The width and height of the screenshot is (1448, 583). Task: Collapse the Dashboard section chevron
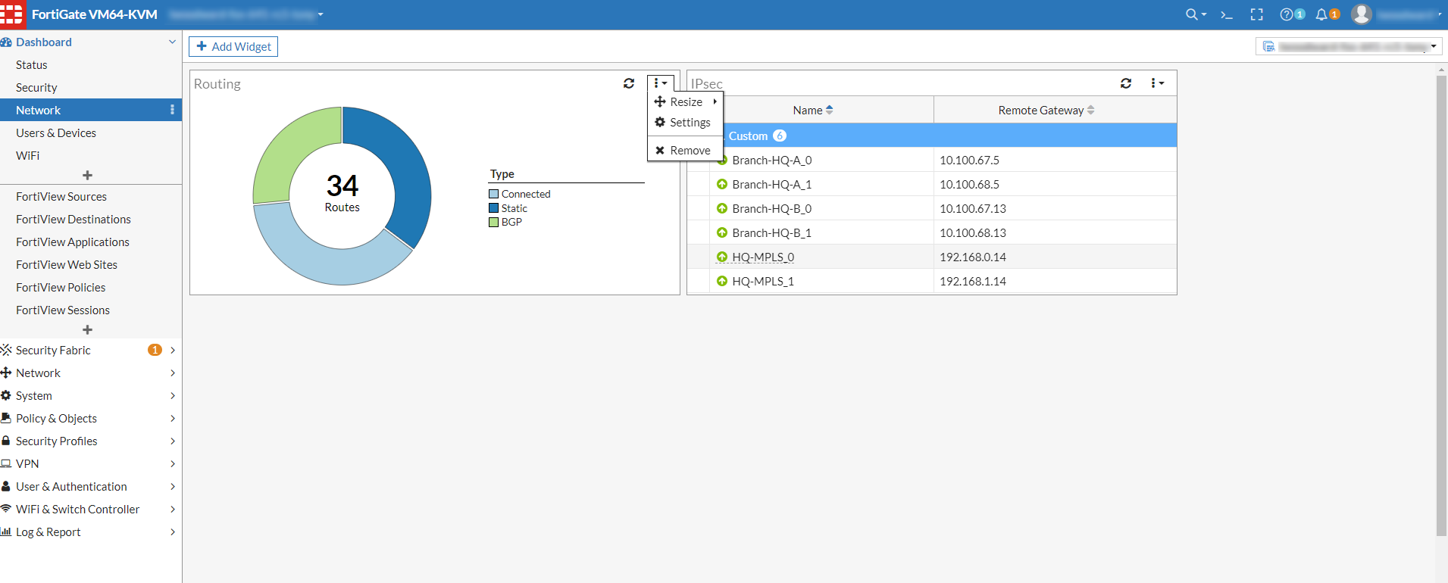[172, 42]
